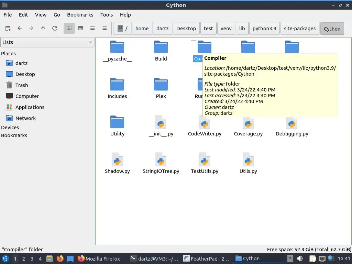Open the View menu
The height and width of the screenshot is (264, 352).
tap(41, 15)
